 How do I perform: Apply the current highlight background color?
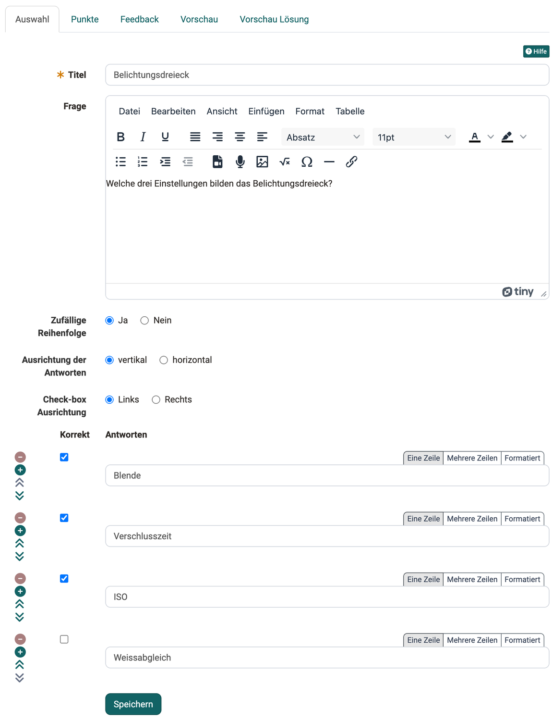[507, 137]
